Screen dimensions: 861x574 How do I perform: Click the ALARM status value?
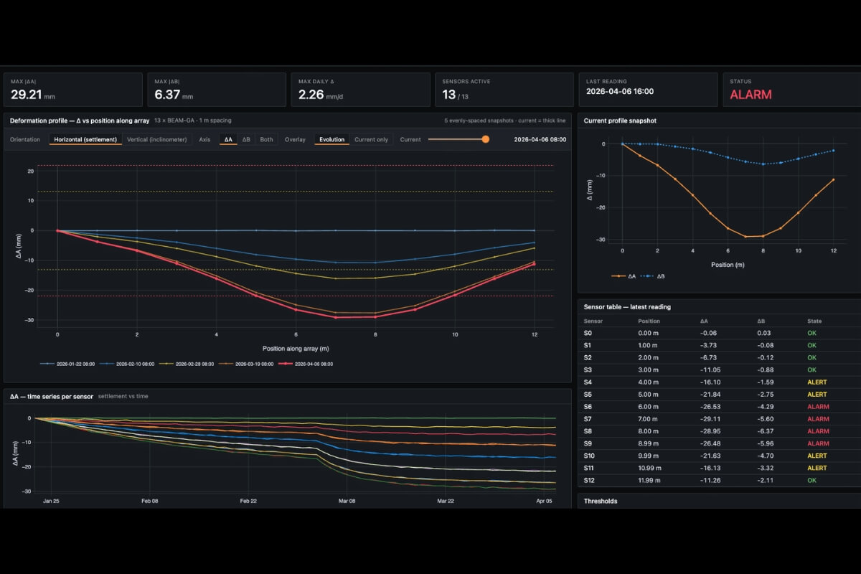[751, 94]
